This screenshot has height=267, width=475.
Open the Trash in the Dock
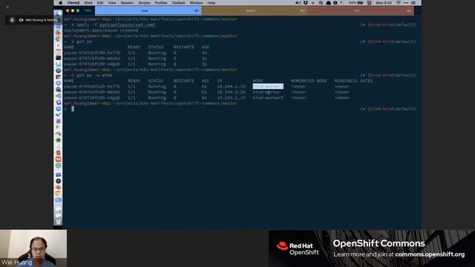58,222
